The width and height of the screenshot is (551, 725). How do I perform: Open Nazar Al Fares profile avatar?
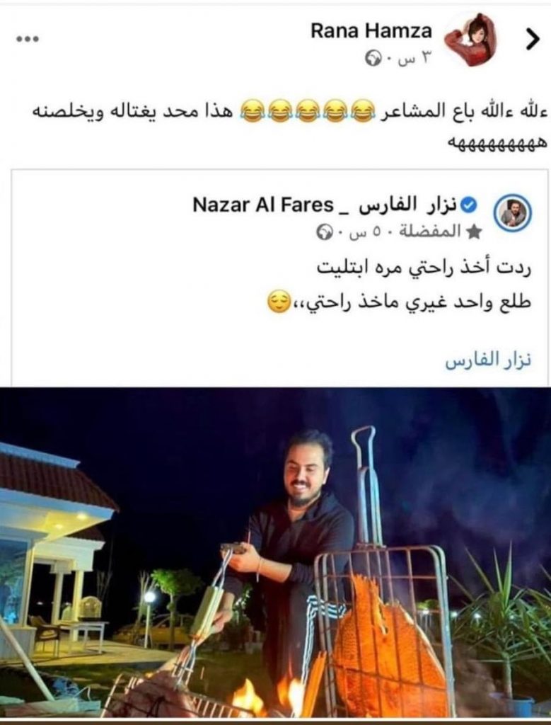click(x=511, y=214)
